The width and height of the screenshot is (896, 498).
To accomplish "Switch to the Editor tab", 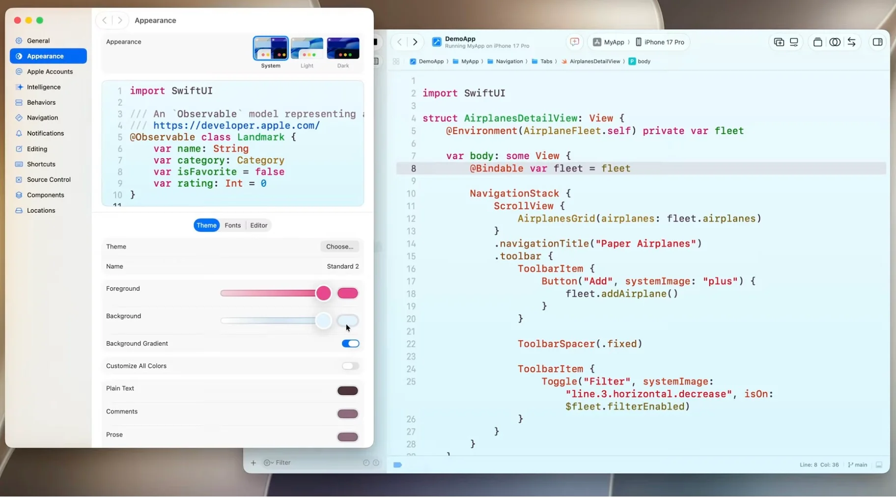I will coord(259,226).
